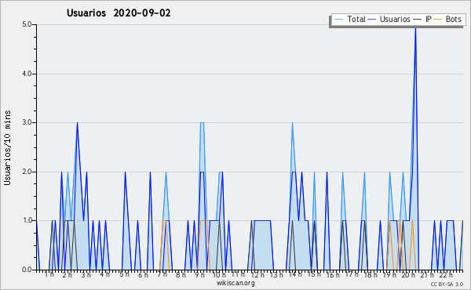This screenshot has height=290, width=471.
Task: Click the 22 h x-axis label
Action: click(x=446, y=274)
